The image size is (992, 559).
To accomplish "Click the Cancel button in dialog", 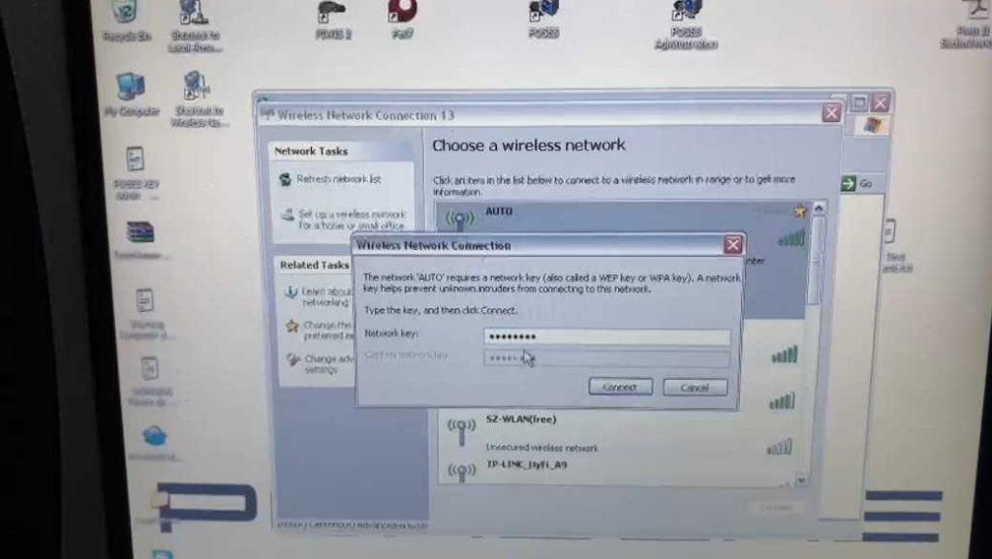I will tap(695, 387).
